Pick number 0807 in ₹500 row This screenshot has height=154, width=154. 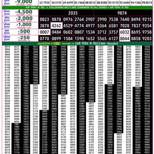pyautogui.click(x=79, y=32)
